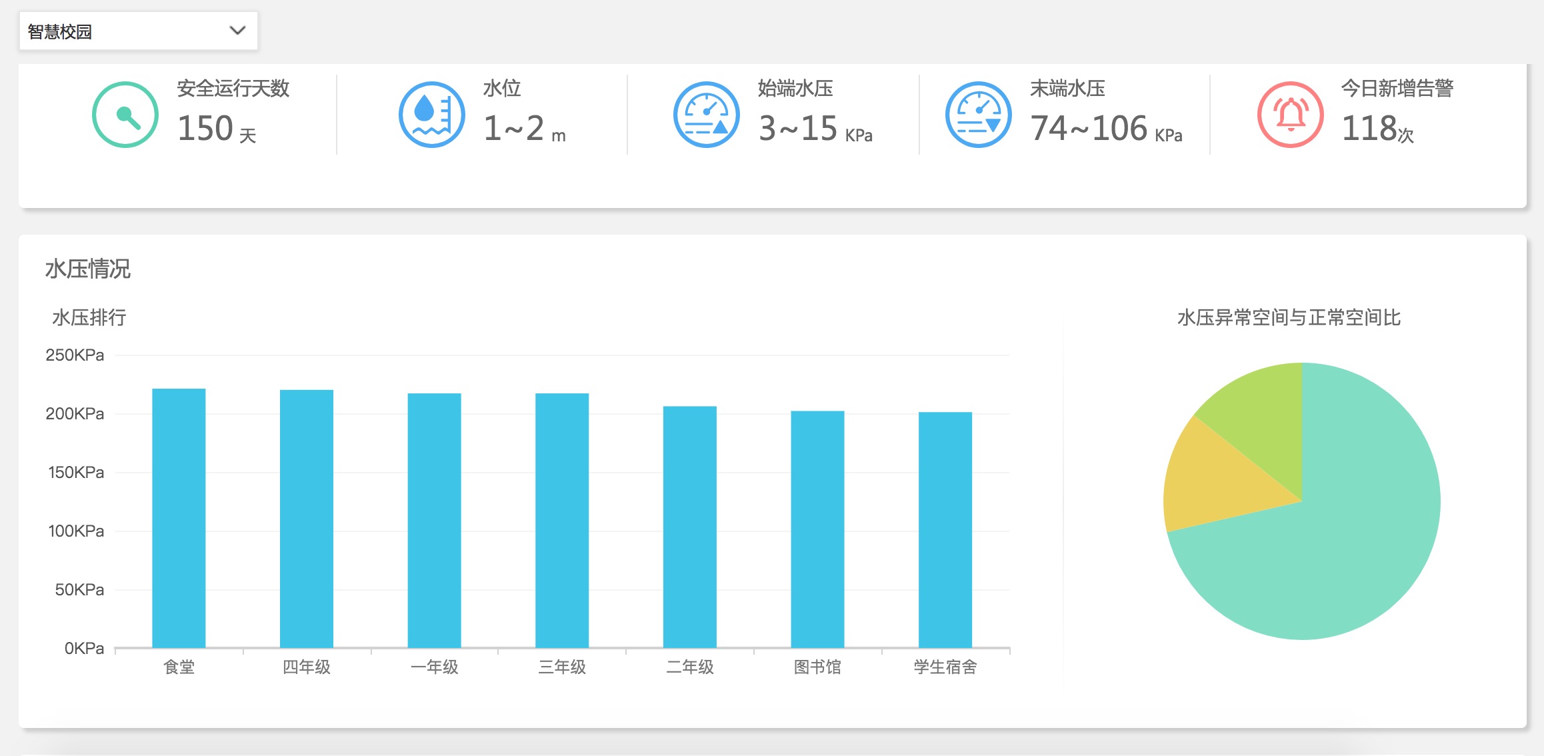Click the red 今日新增告警 alarm bell icon
1544x756 pixels.
pos(1291,115)
